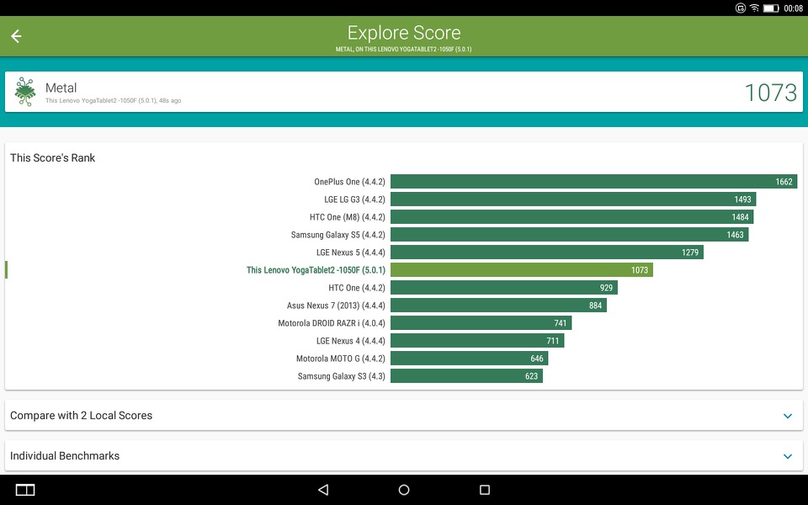
Task: Select the OnePlus One 1662 bar
Action: [593, 182]
